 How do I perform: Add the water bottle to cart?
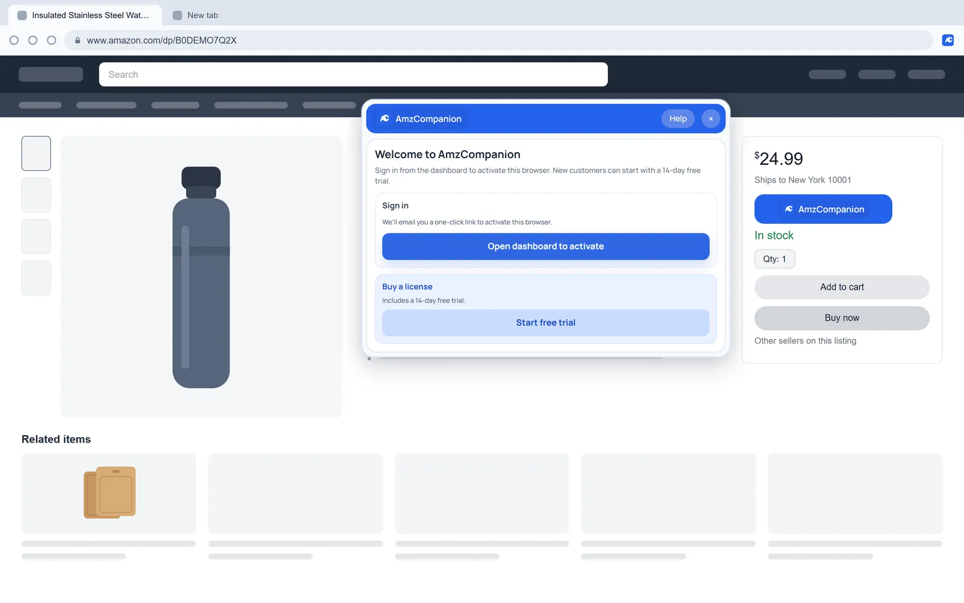tap(842, 287)
